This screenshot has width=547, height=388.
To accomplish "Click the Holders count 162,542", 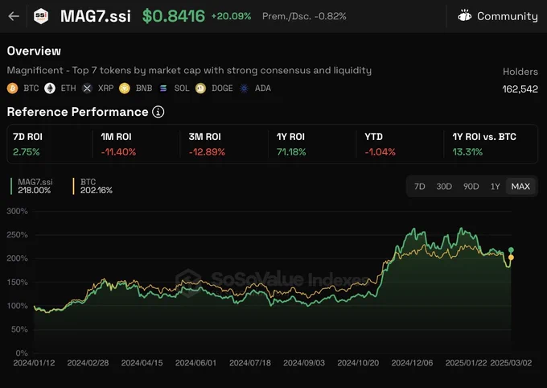I will [x=520, y=89].
